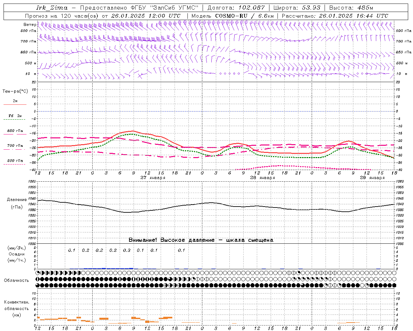The image size is (413, 331).
Task: Click "500 гПа" in the temperature legend
Action: click(x=15, y=161)
